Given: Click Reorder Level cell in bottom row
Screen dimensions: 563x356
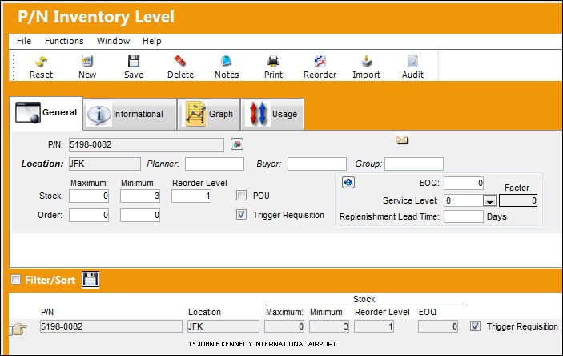Looking at the screenshot, I should (x=374, y=326).
